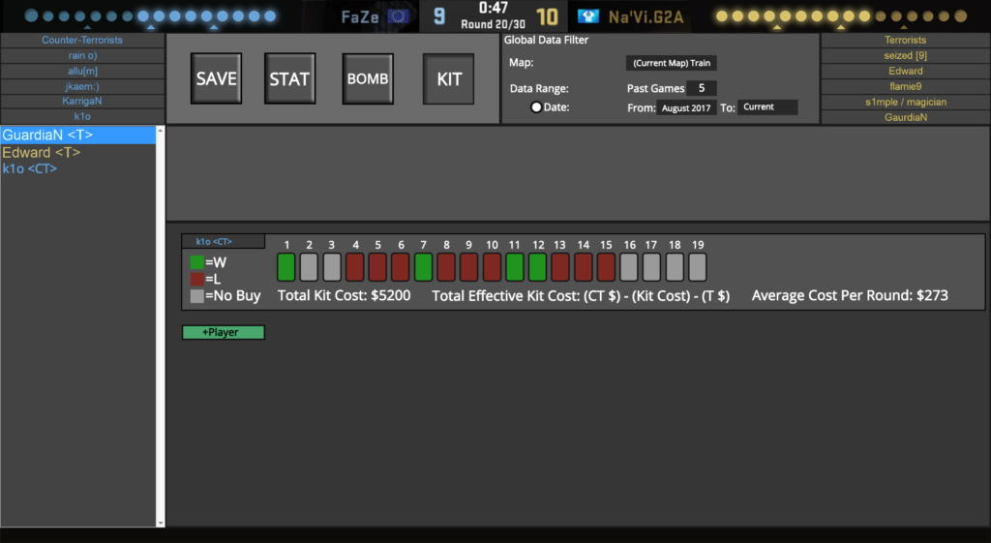Edit the Past Games field value 5
The image size is (991, 543).
702,88
